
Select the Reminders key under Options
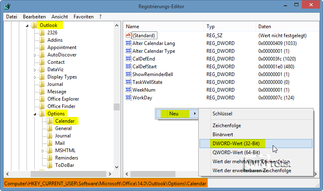click(x=67, y=158)
